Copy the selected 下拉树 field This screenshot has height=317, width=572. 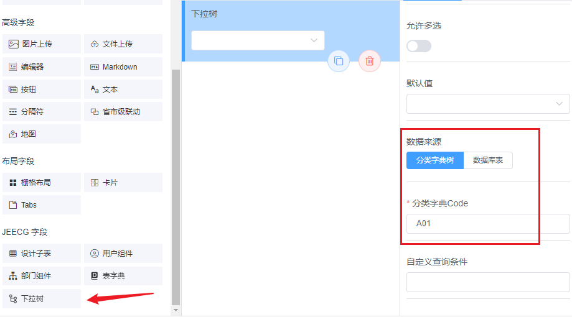[x=339, y=61]
